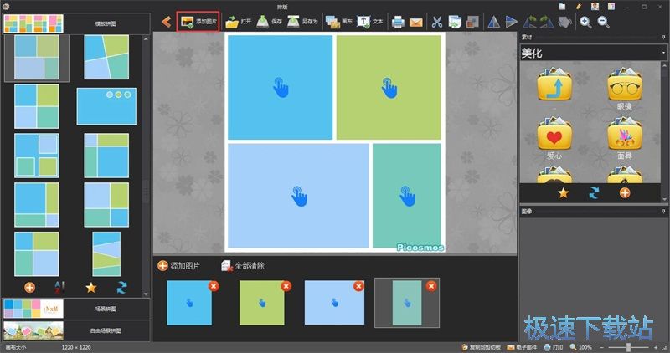
Task: Click the zoom slider handle in status bar
Action: tap(629, 347)
